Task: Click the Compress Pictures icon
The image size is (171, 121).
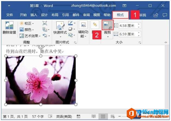Action: tap(45, 23)
